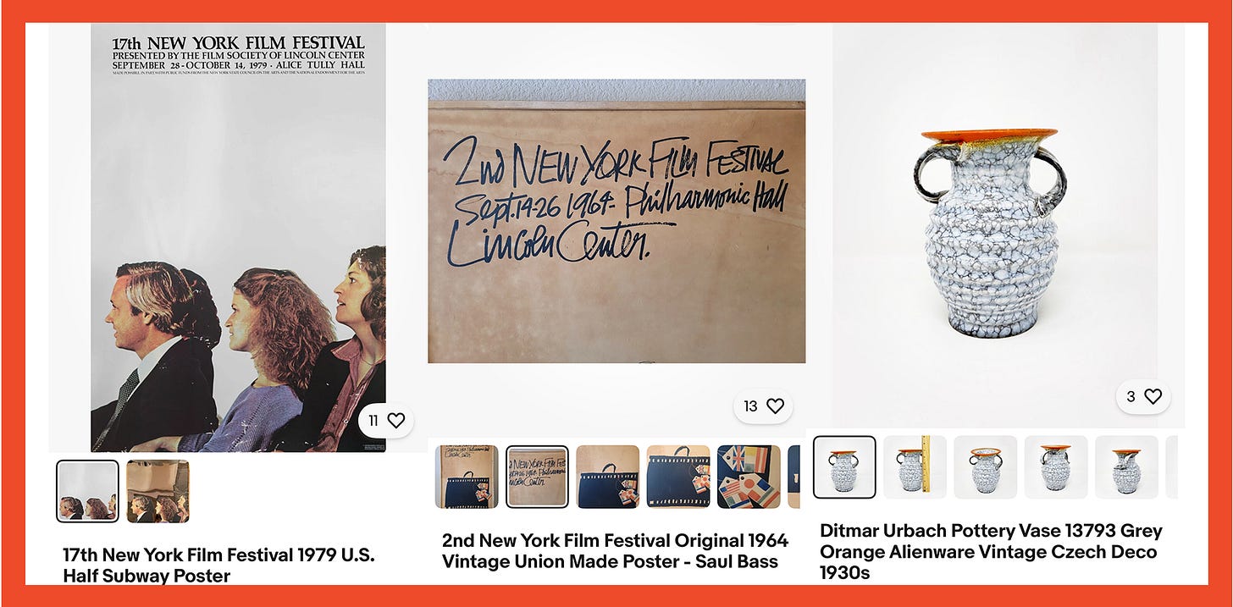The image size is (1233, 607).
Task: Select handwritten text thumbnail in Saul Bass listing
Action: (537, 477)
